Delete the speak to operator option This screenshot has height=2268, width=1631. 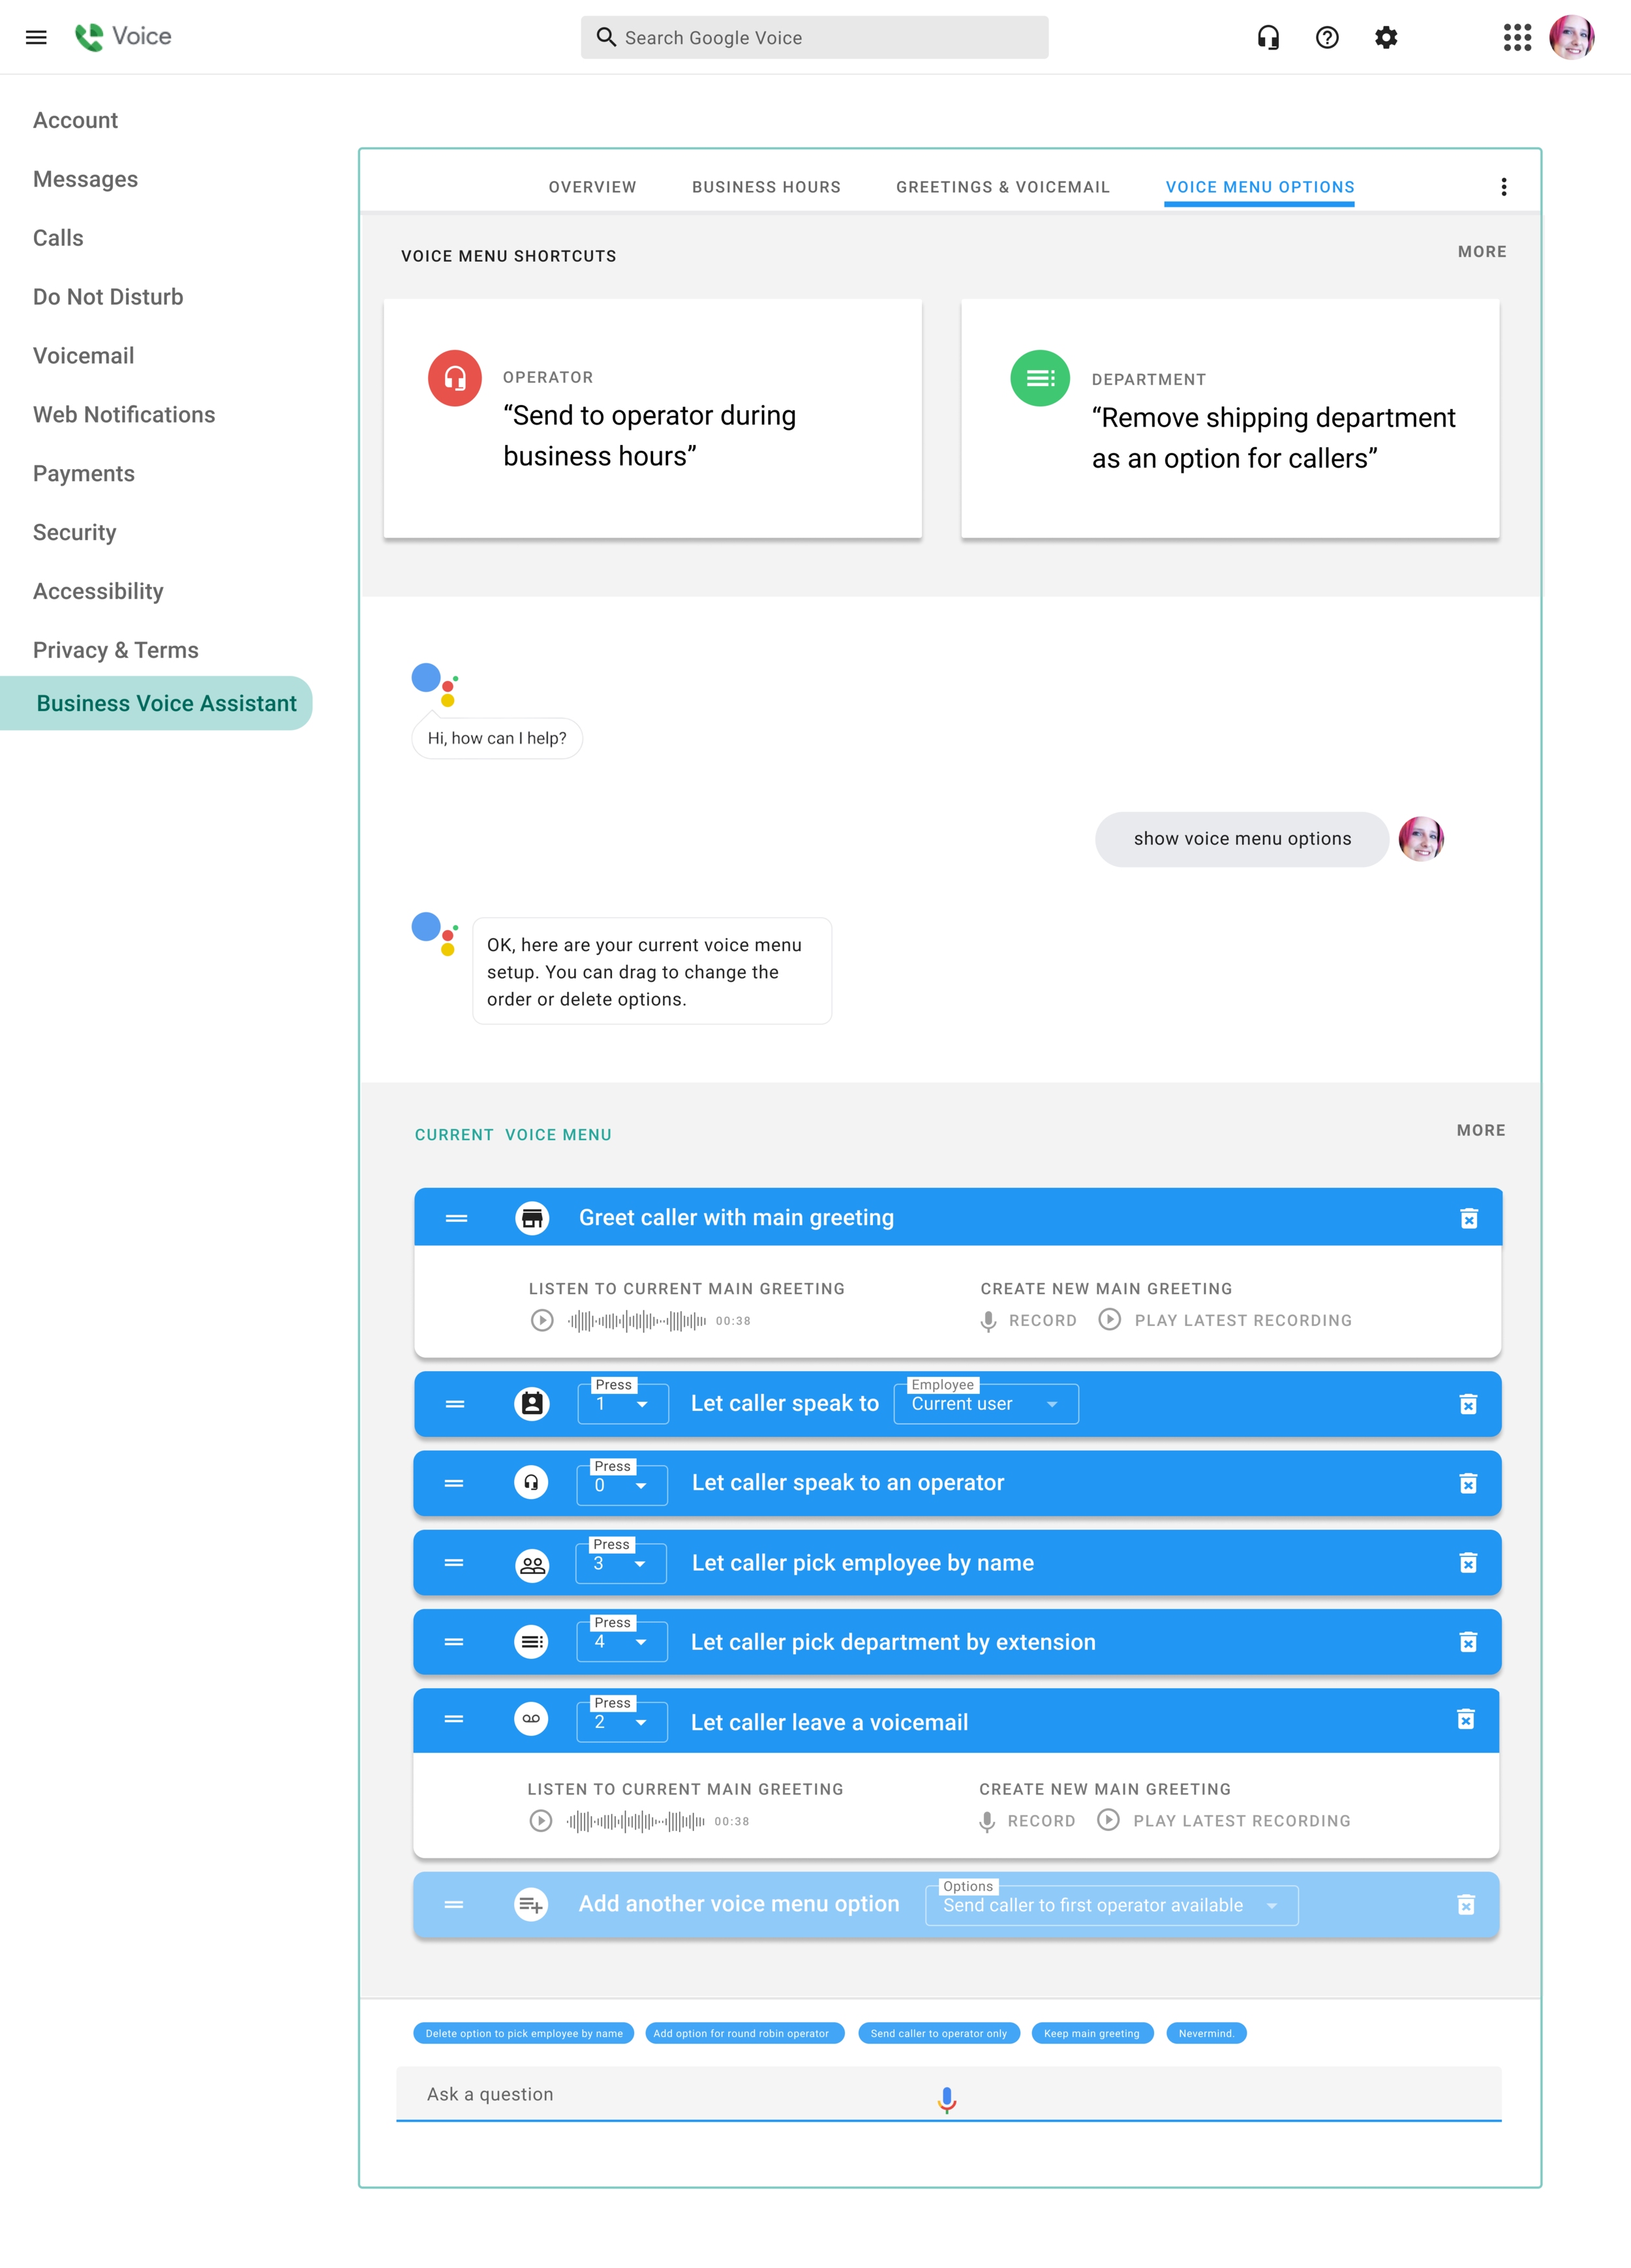point(1467,1483)
